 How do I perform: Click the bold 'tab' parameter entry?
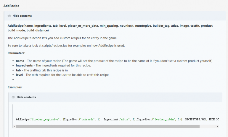(18, 70)
